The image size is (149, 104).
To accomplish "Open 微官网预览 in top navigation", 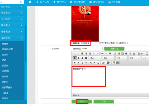I will [97, 2].
